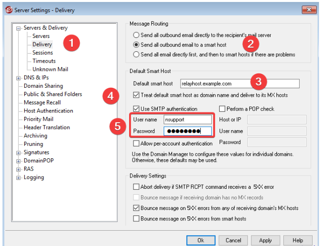This screenshot has height=246, width=320.
Task: Click the Default smart host field
Action: tap(240, 84)
